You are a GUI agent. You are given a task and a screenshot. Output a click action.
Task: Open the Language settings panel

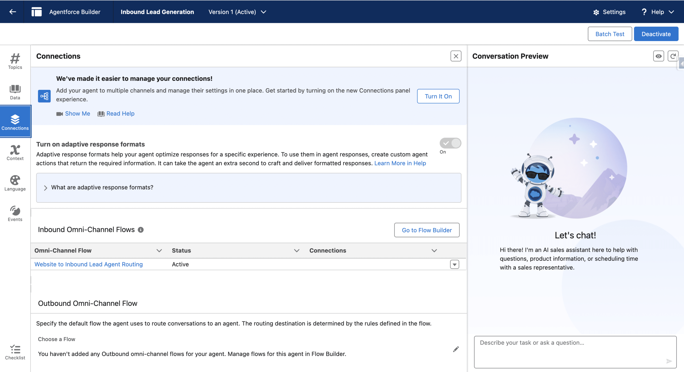[x=15, y=183]
